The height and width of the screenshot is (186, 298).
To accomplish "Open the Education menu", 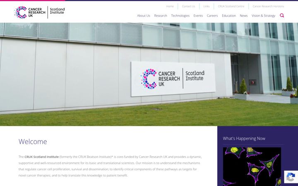I will [x=228, y=16].
